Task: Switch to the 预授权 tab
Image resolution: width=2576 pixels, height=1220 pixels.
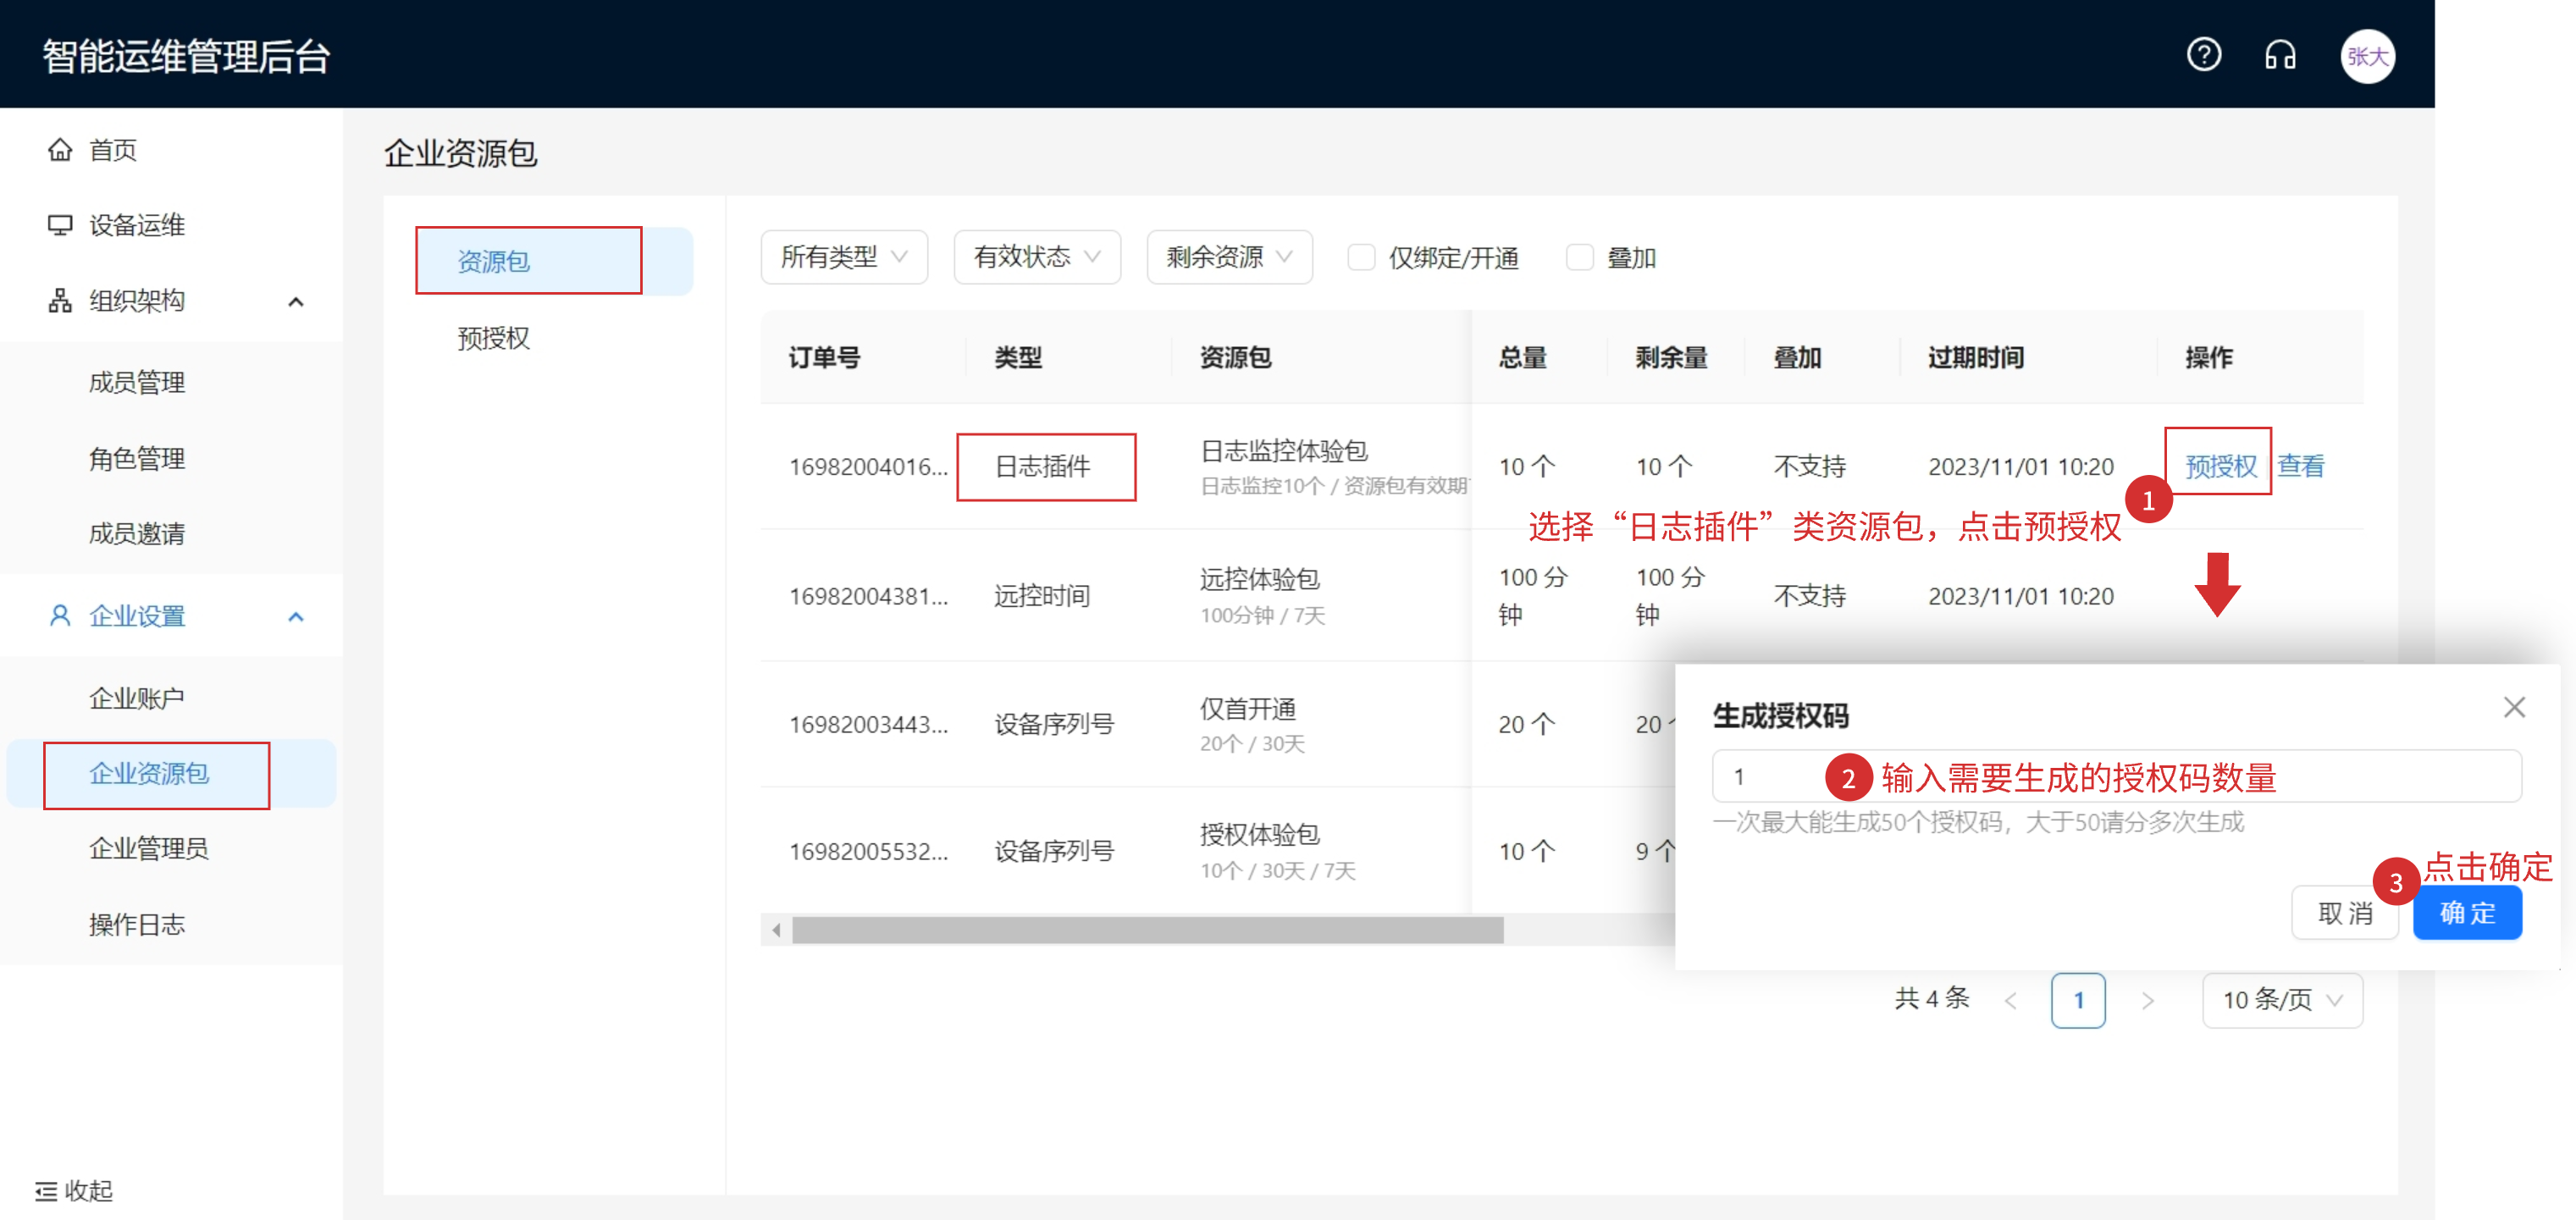Action: point(494,337)
